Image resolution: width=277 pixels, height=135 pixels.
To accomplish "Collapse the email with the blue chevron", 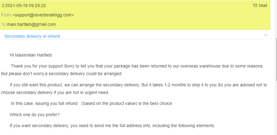I will pyautogui.click(x=266, y=35).
